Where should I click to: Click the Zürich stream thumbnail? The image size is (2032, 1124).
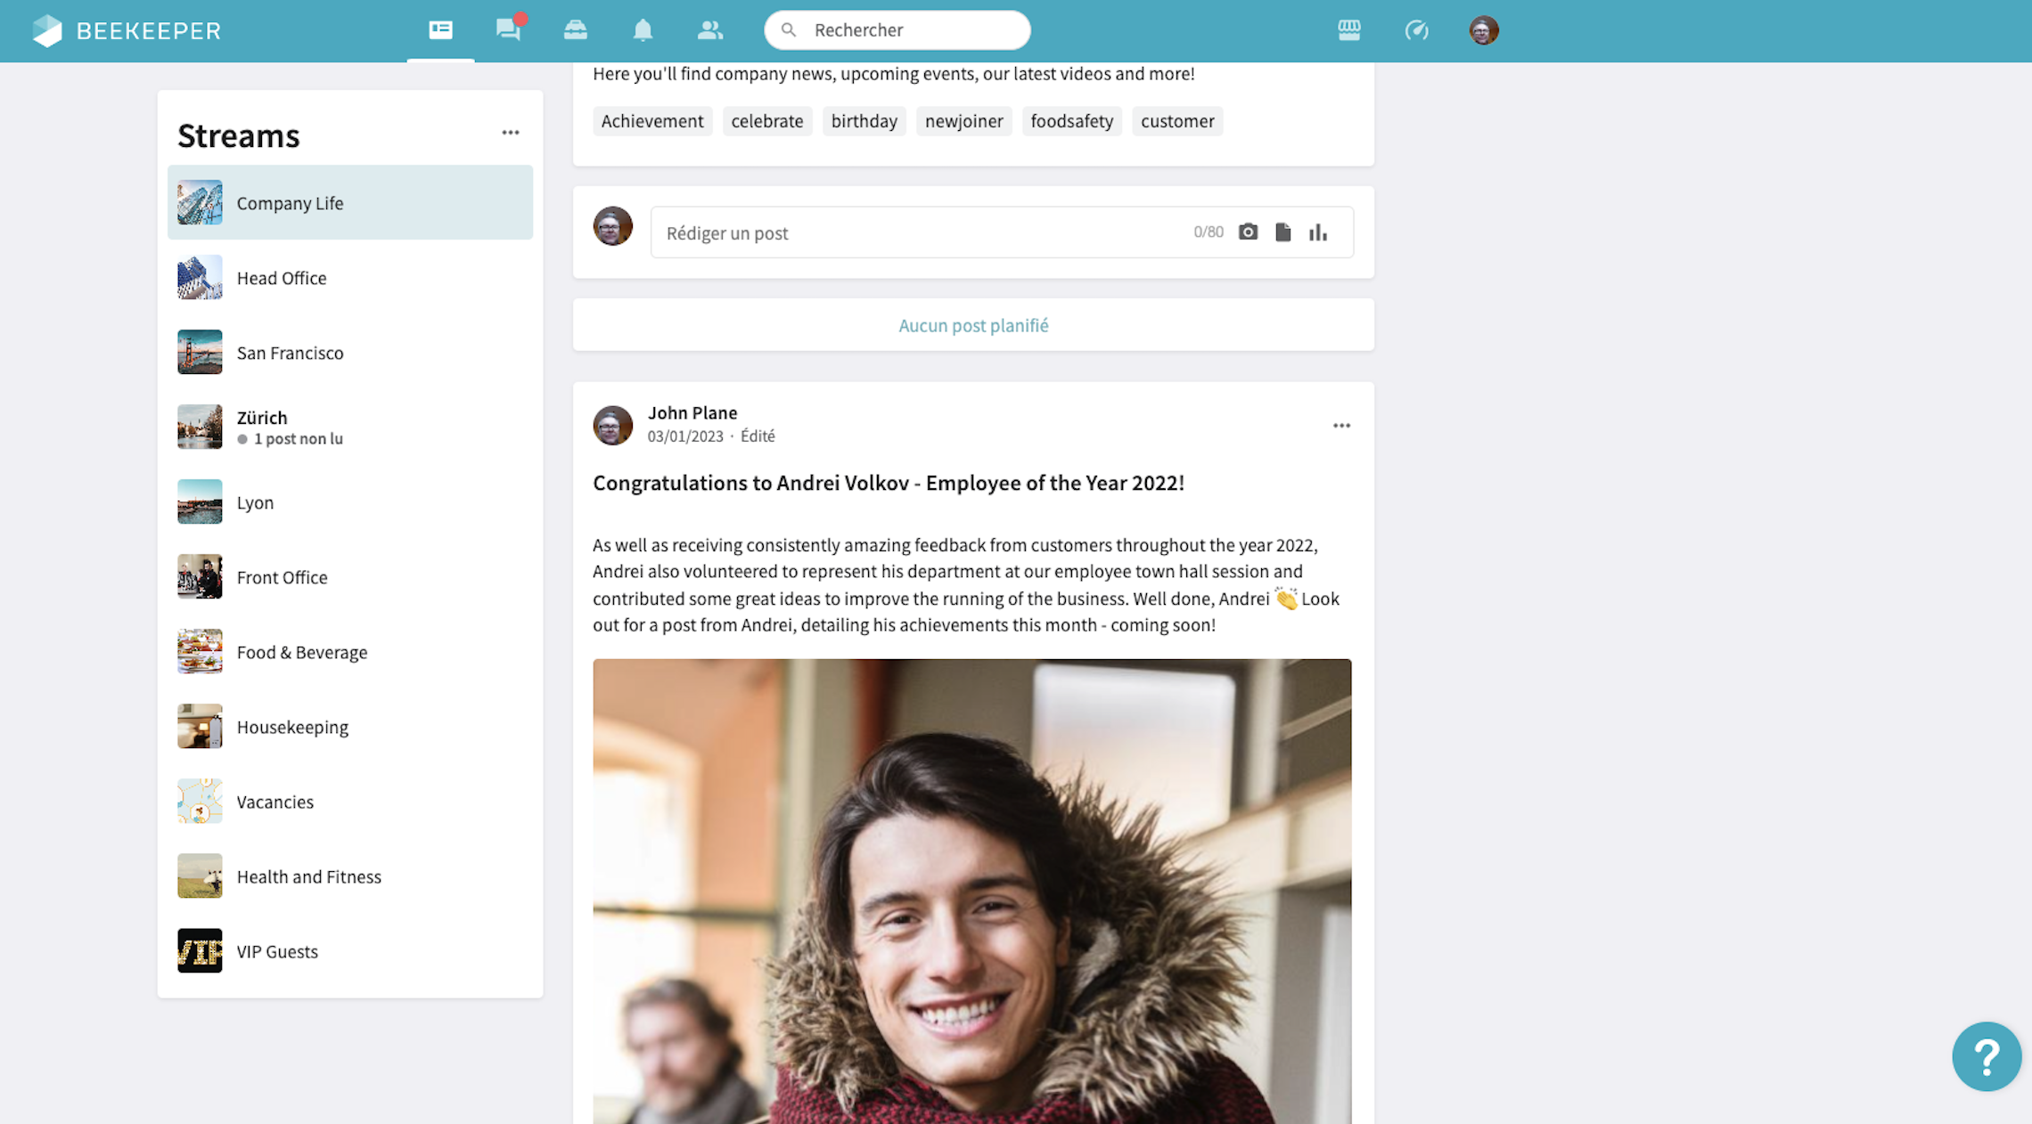(200, 427)
